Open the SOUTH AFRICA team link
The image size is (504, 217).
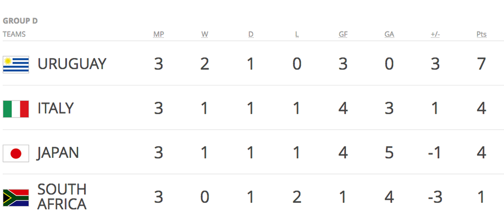[62, 197]
